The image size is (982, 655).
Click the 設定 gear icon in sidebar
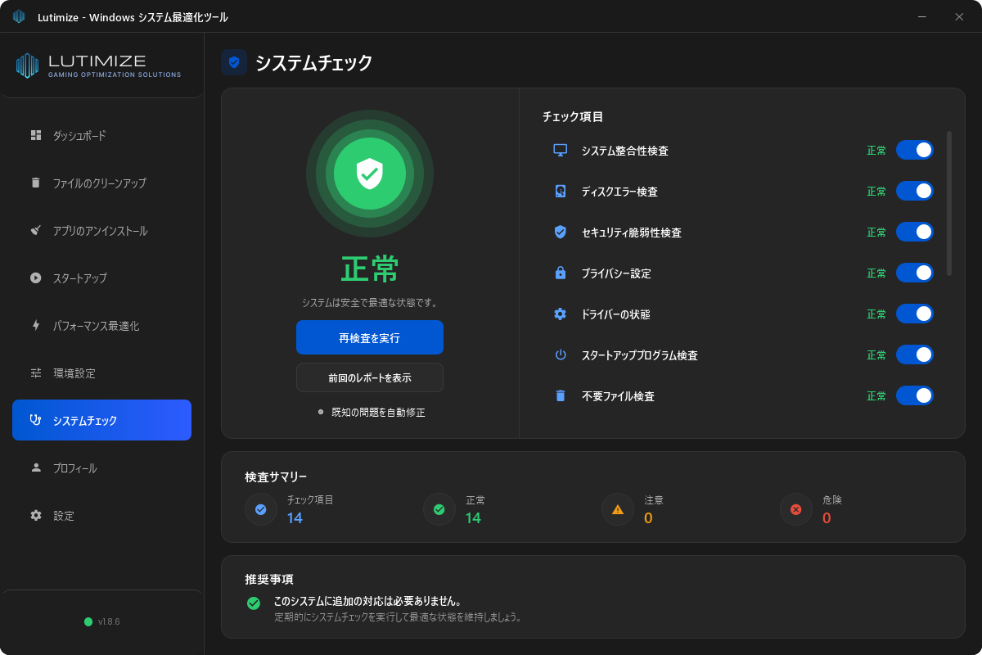click(36, 515)
